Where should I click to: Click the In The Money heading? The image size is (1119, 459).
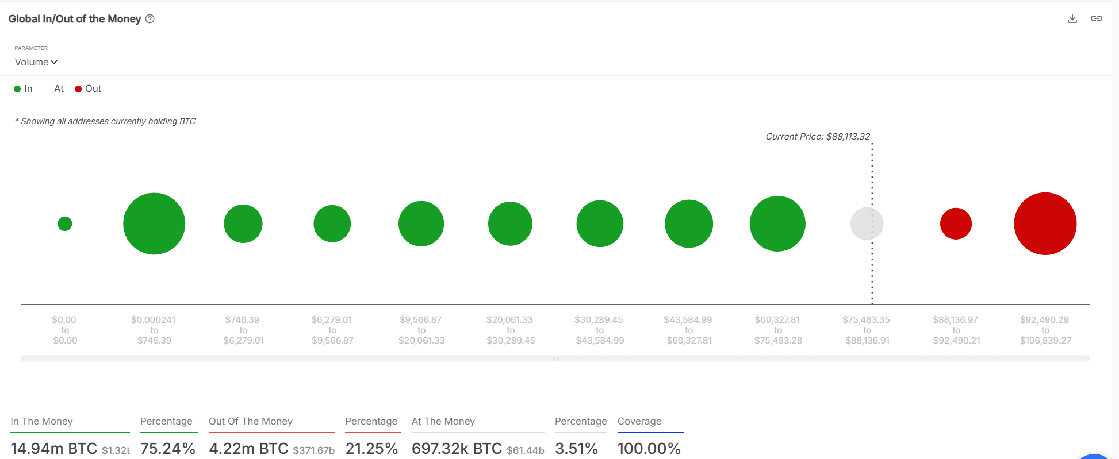tap(41, 421)
